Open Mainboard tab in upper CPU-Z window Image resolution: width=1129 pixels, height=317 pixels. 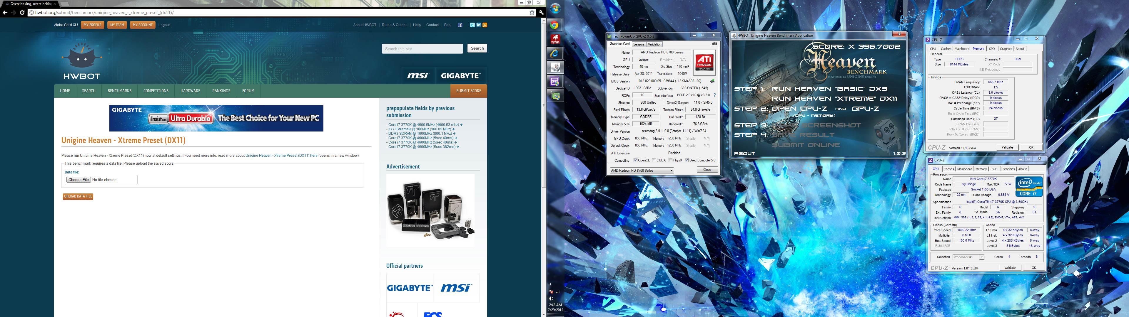pos(962,49)
